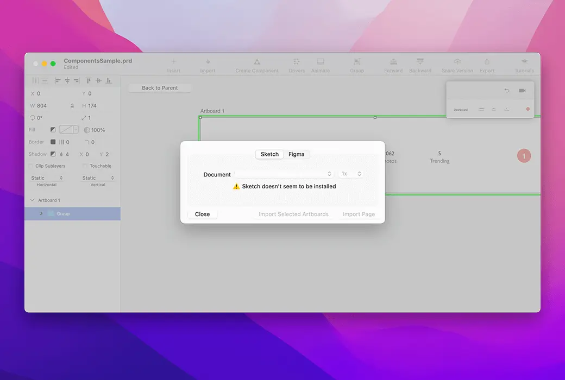
Task: Click align left edges icon
Action: (x=57, y=80)
